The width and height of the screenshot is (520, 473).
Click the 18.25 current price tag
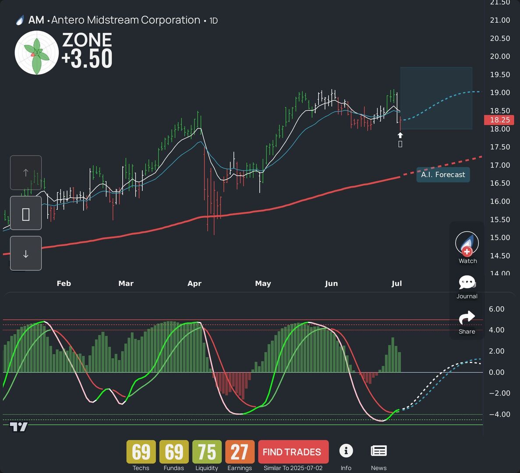(x=499, y=120)
